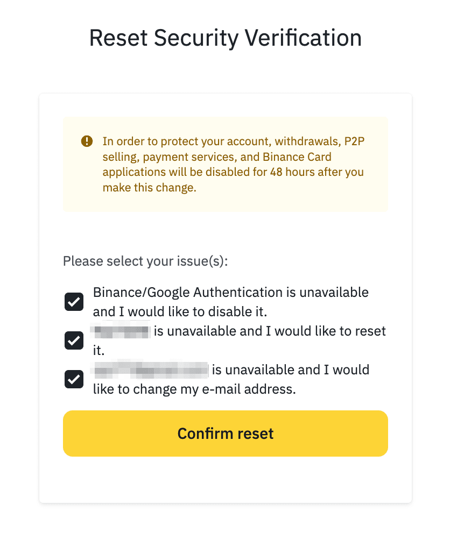Click the 'Binance/Google Authentication is unavailable' label

click(230, 293)
